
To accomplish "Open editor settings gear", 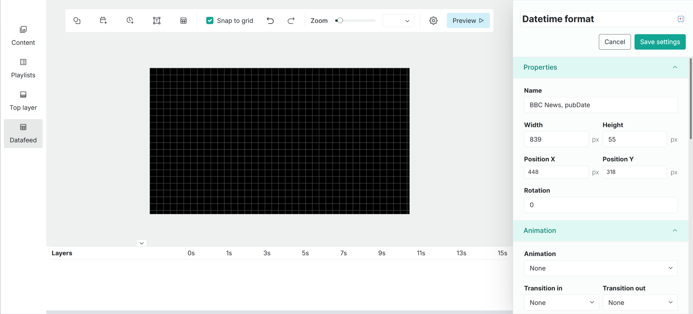I will 433,21.
